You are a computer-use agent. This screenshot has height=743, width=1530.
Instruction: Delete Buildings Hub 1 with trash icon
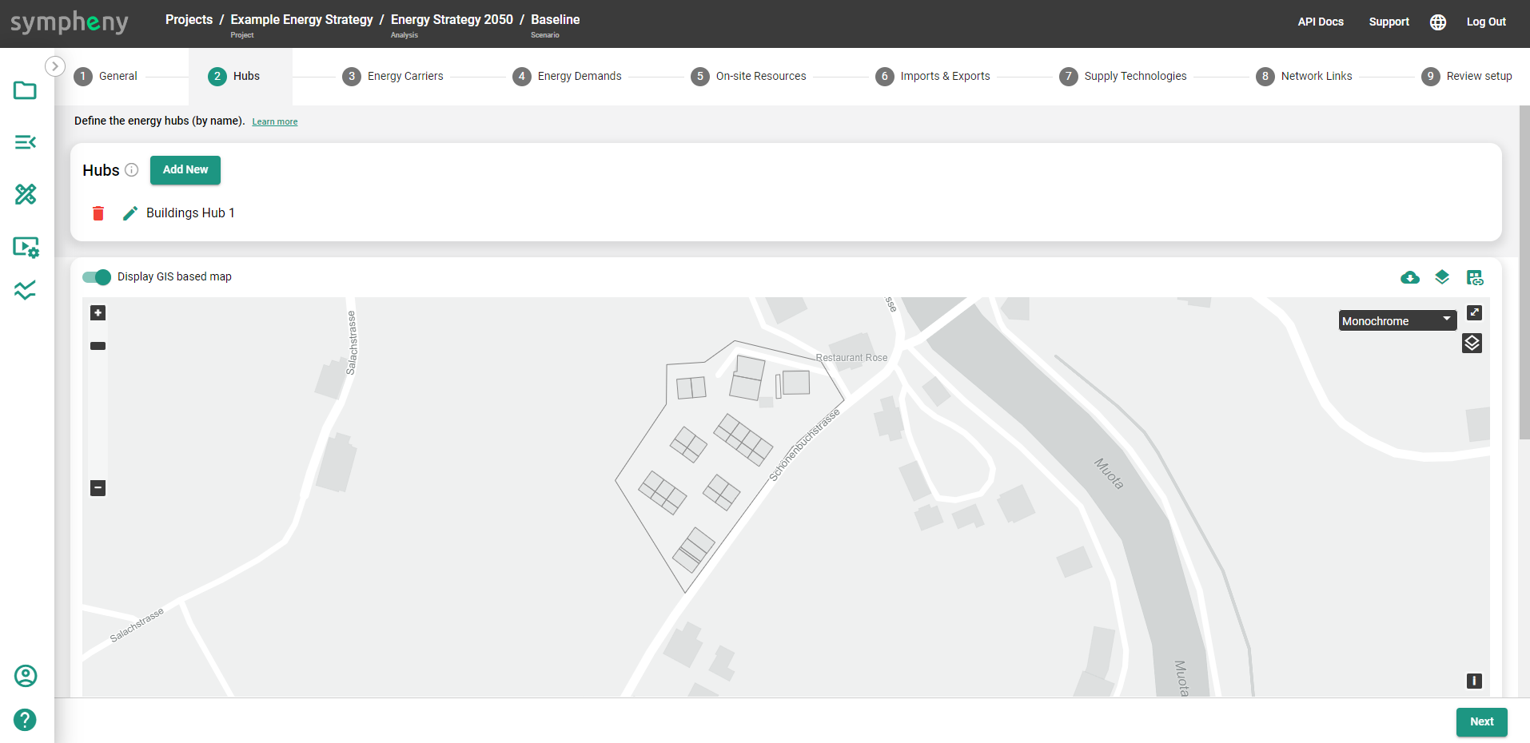(x=98, y=213)
